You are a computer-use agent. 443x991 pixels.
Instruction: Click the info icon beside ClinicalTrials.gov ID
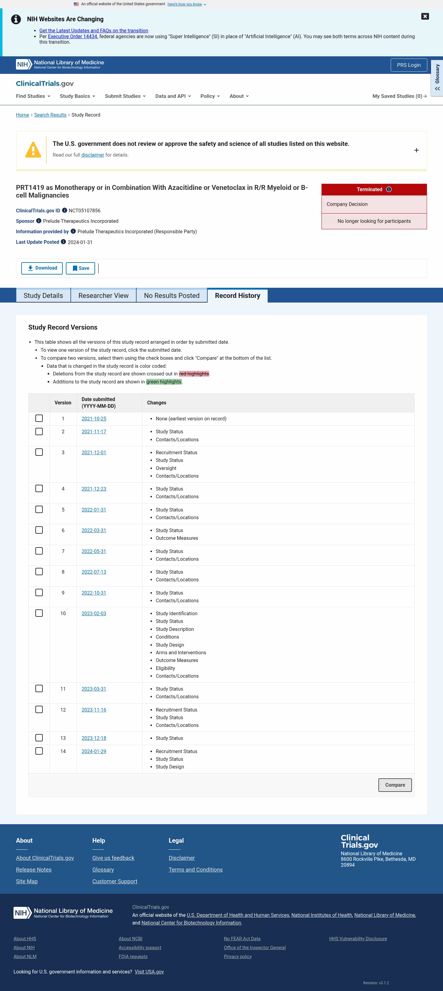coord(65,211)
